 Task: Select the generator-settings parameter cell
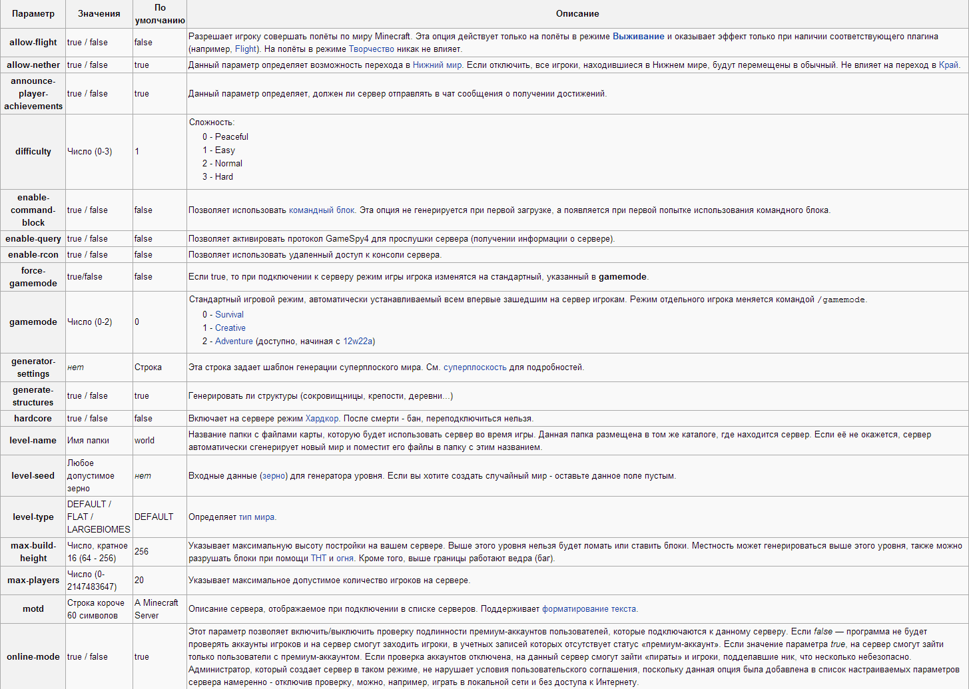coord(33,367)
